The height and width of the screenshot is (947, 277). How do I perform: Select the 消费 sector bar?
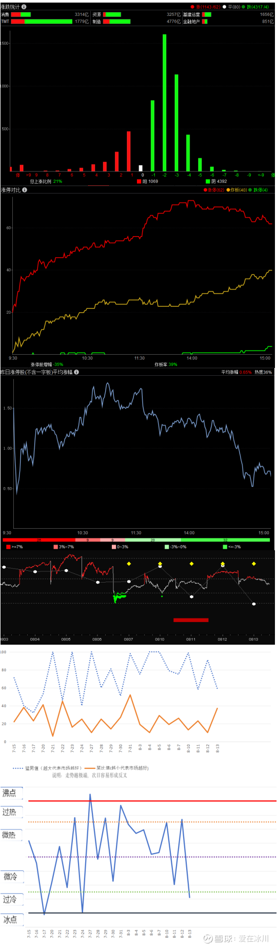pyautogui.click(x=21, y=14)
